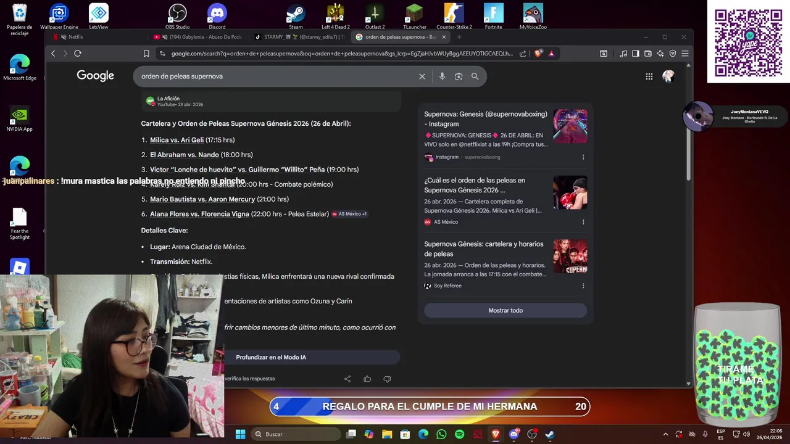
Task: Reload the page in the browser
Action: [x=78, y=54]
